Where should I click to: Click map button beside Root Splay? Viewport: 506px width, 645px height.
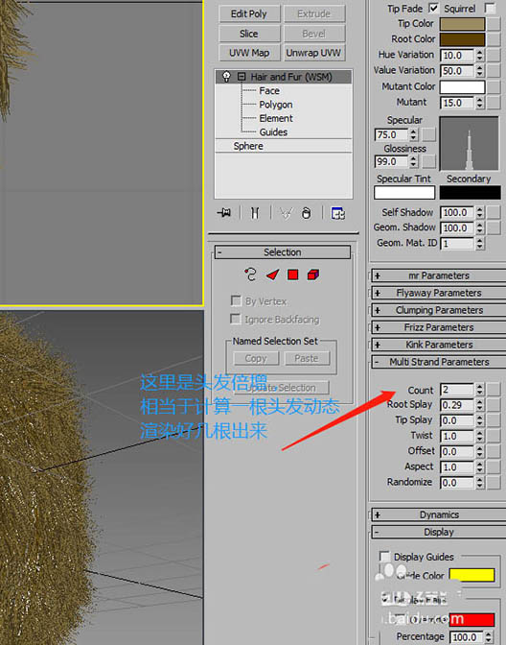click(494, 405)
